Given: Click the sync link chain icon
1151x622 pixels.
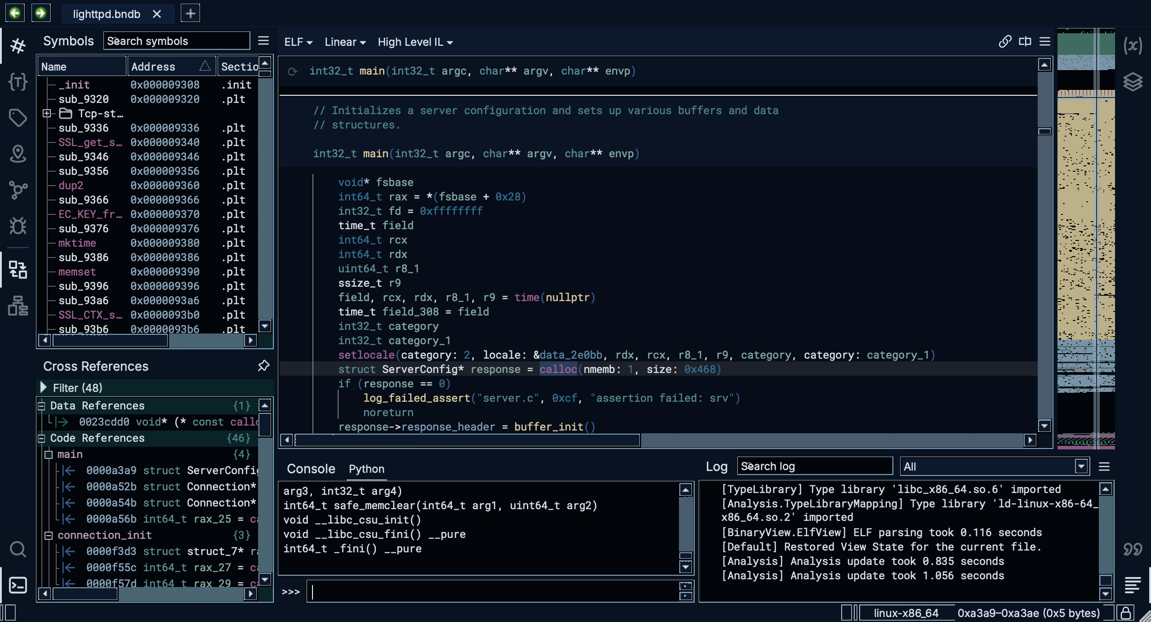Looking at the screenshot, I should pyautogui.click(x=1005, y=42).
